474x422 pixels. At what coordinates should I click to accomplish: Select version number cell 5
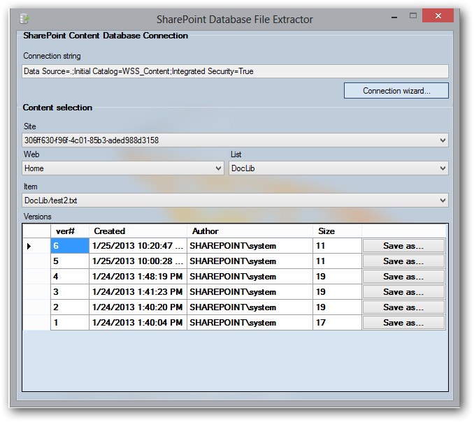[x=70, y=261]
